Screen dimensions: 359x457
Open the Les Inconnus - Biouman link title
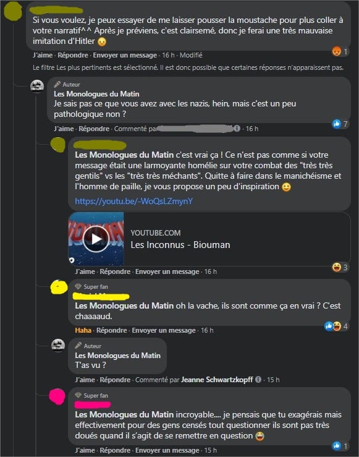[180, 245]
